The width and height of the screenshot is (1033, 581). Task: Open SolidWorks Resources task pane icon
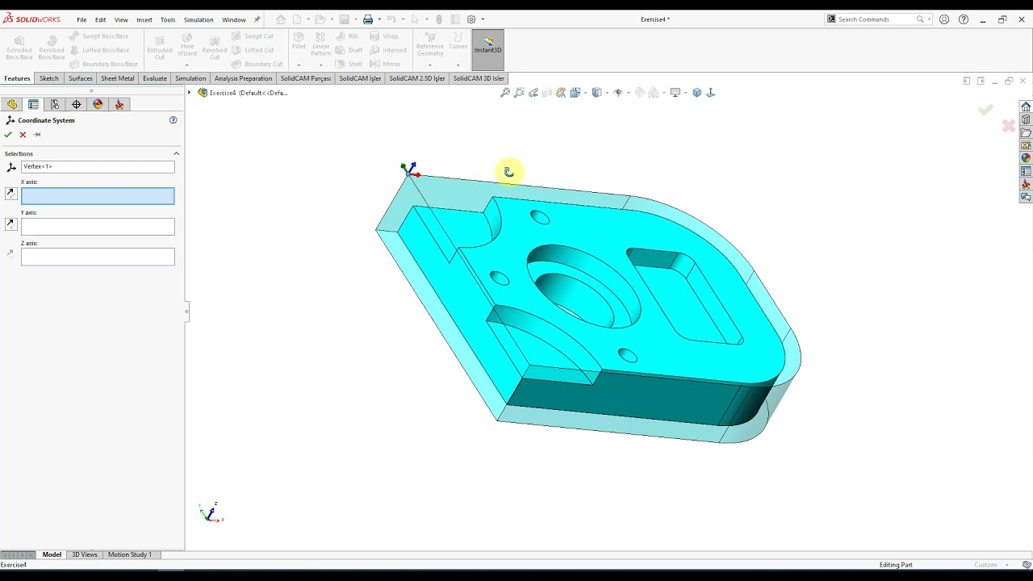point(1026,107)
